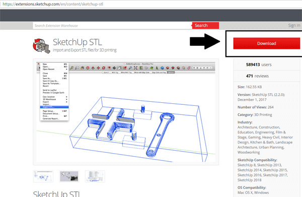Click the "SketchUp 2014" compatibility entry
Screen dimensions: 302x197
point(250,170)
